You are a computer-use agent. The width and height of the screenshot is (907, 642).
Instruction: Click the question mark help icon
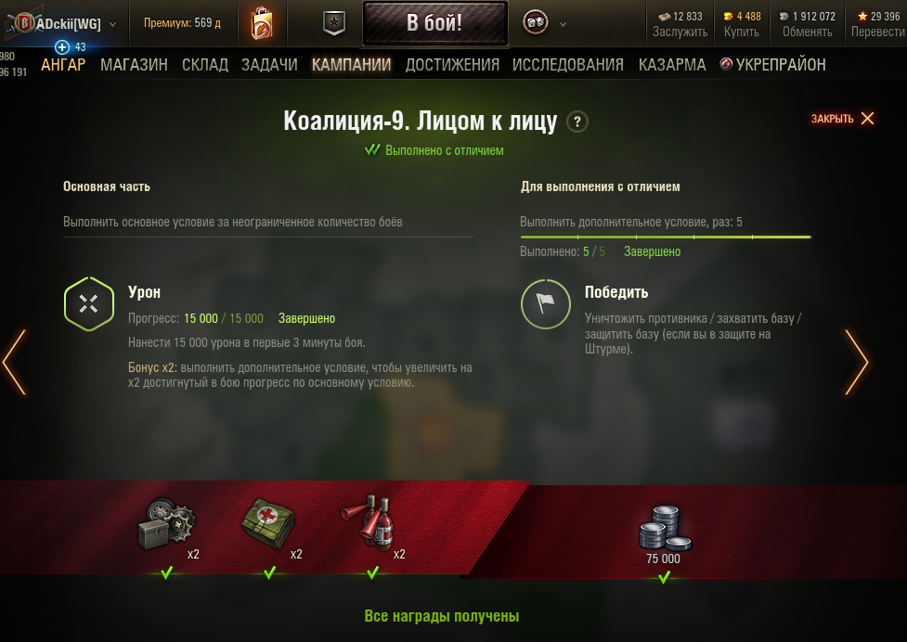click(x=577, y=122)
